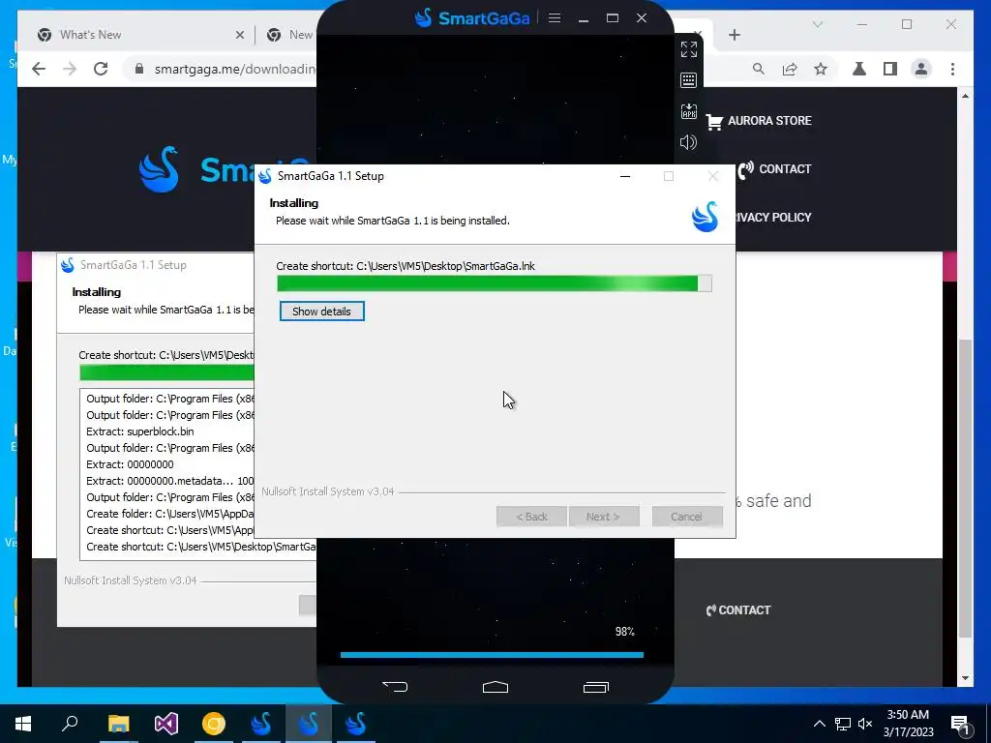Open Chrome Labs flask icon
The width and height of the screenshot is (991, 743).
(x=859, y=69)
